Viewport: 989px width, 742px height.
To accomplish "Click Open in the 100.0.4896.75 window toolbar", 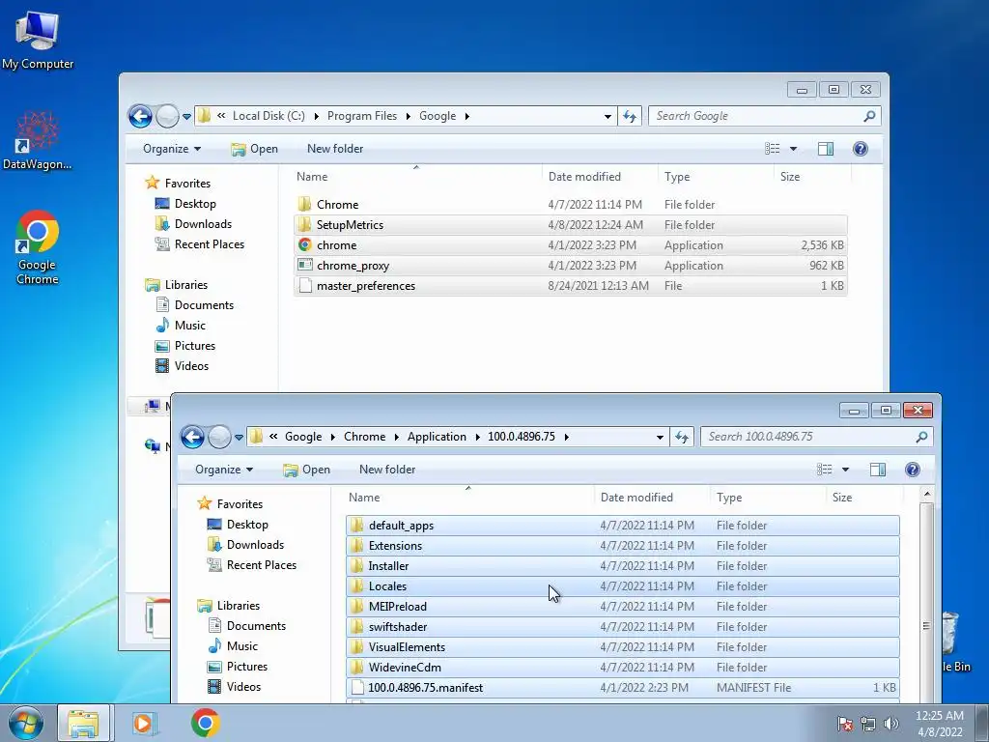I will pyautogui.click(x=307, y=470).
